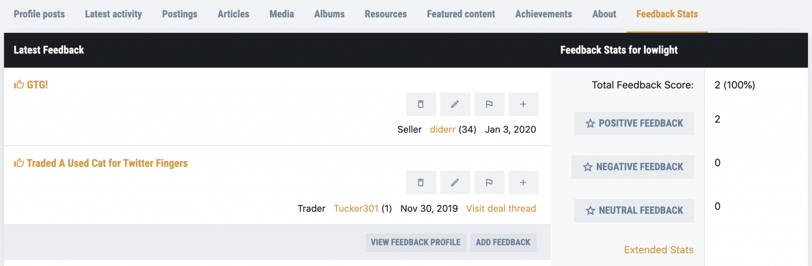
Task: Click the Negative Feedback button
Action: pos(633,167)
